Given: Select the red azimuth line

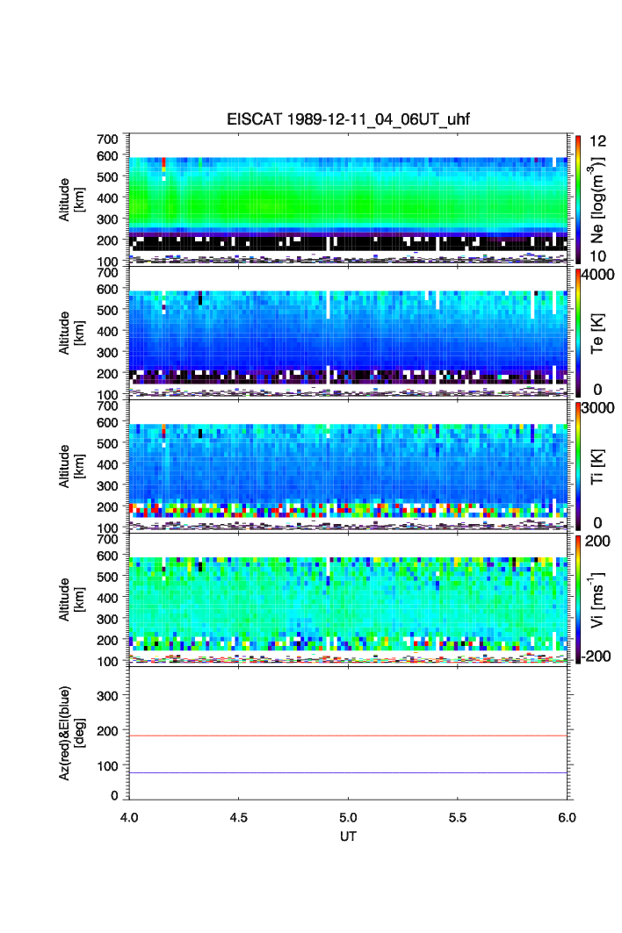Looking at the screenshot, I should 348,736.
